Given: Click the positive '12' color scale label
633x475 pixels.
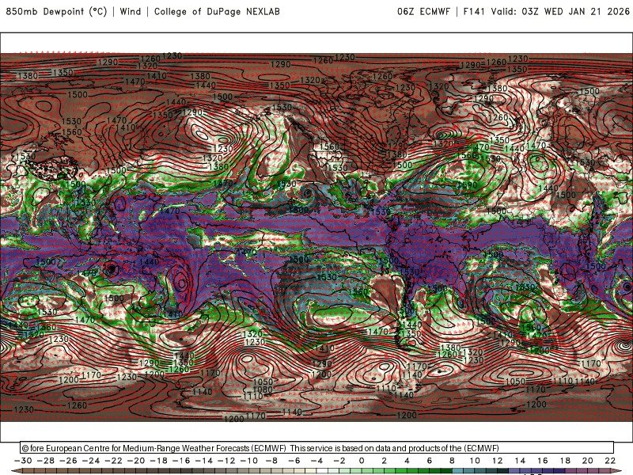Looking at the screenshot, I should [x=498, y=461].
